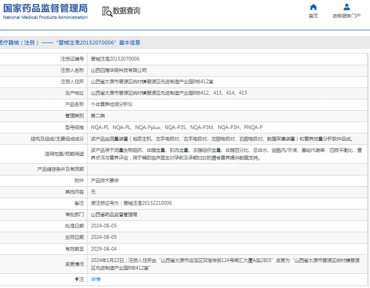Viewport: 370px width, 288px height.
Task: Click the 注册证编号 label
Action: pyautogui.click(x=72, y=59)
